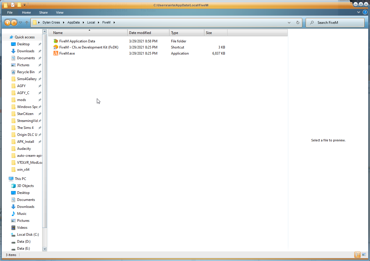Open the StarCitizen folder

(x=25, y=114)
